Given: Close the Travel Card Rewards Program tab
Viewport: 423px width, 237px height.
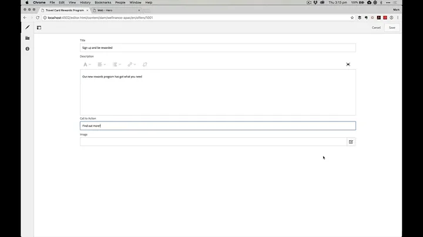Looking at the screenshot, I should point(87,10).
